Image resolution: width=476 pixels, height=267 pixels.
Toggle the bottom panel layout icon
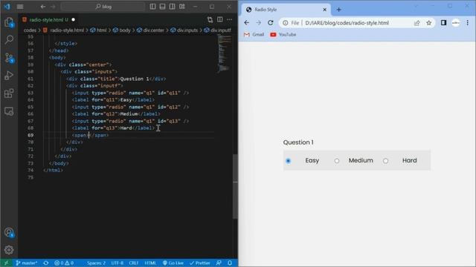[162, 7]
